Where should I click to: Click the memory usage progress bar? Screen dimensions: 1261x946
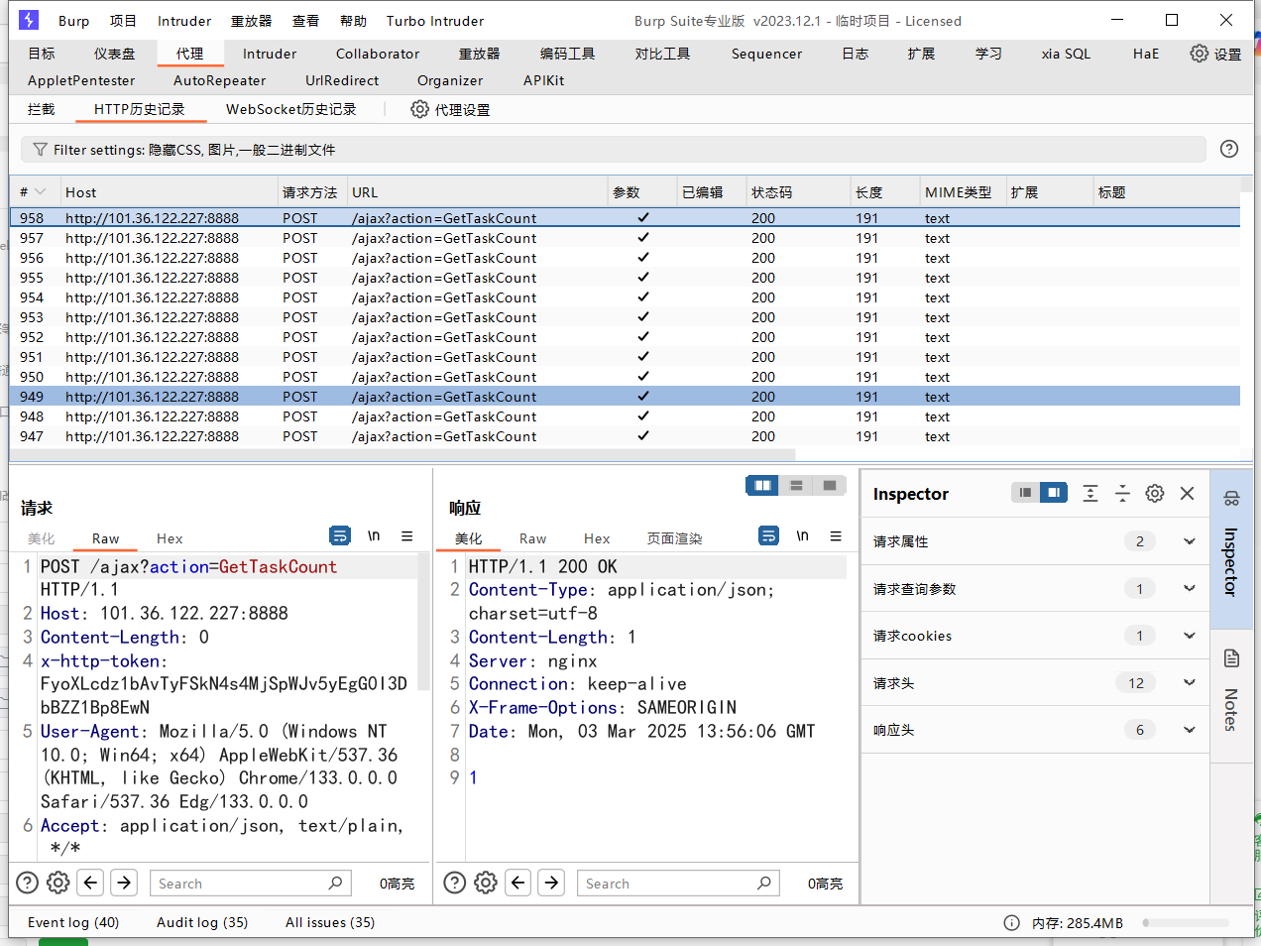click(1185, 923)
